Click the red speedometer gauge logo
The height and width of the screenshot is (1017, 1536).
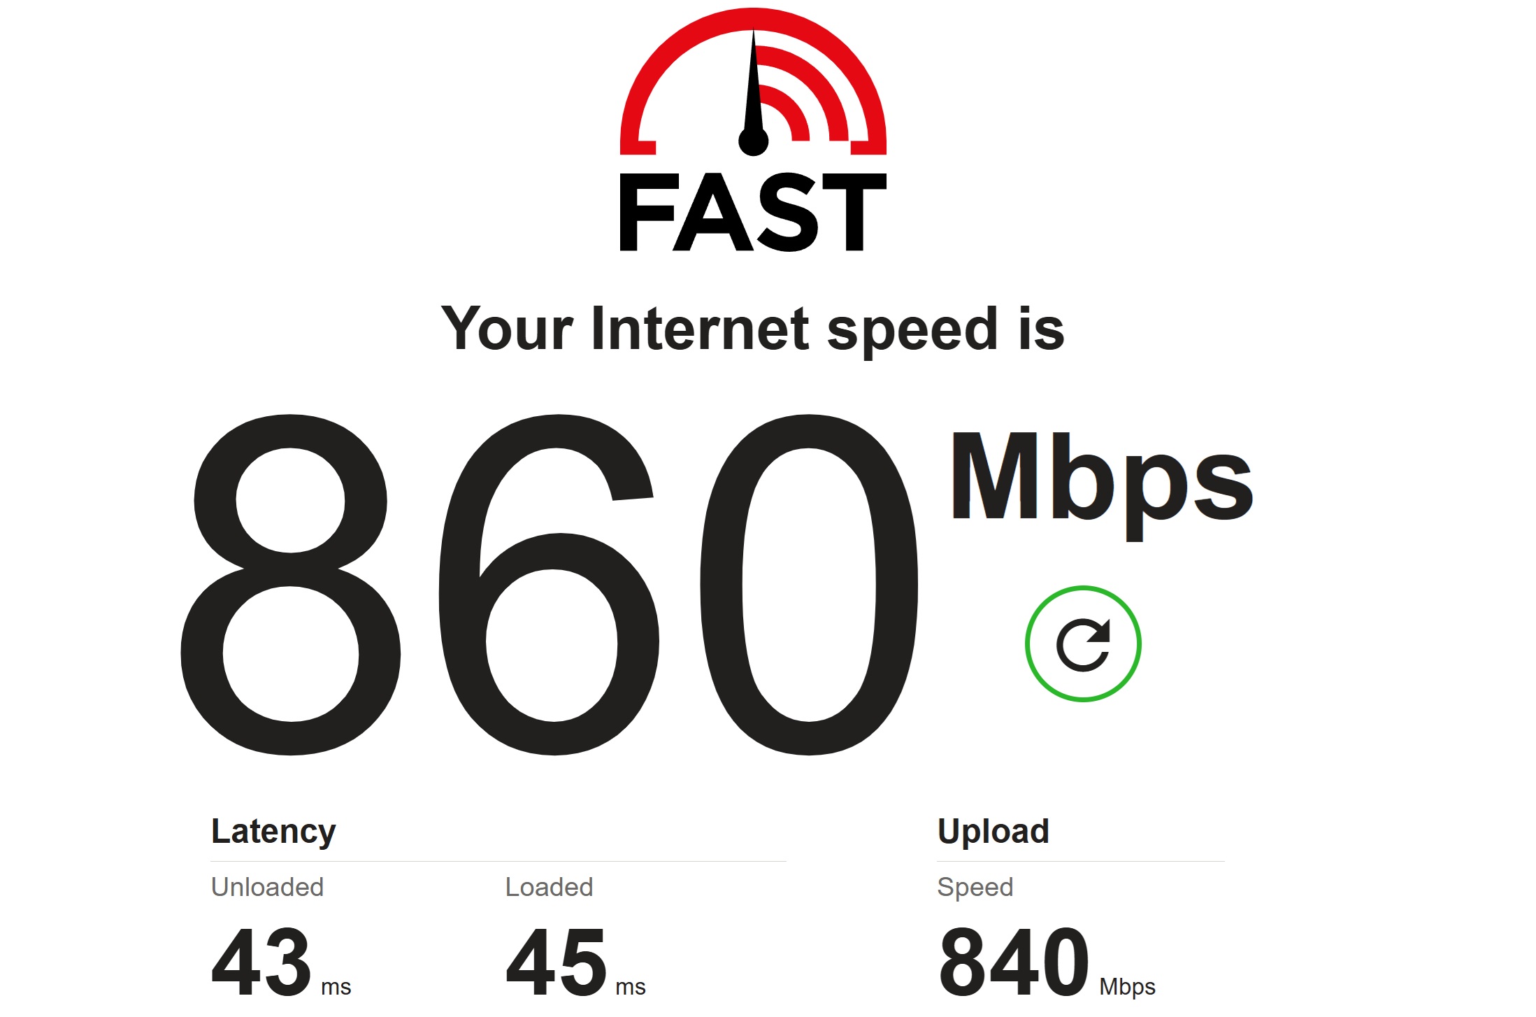(753, 81)
